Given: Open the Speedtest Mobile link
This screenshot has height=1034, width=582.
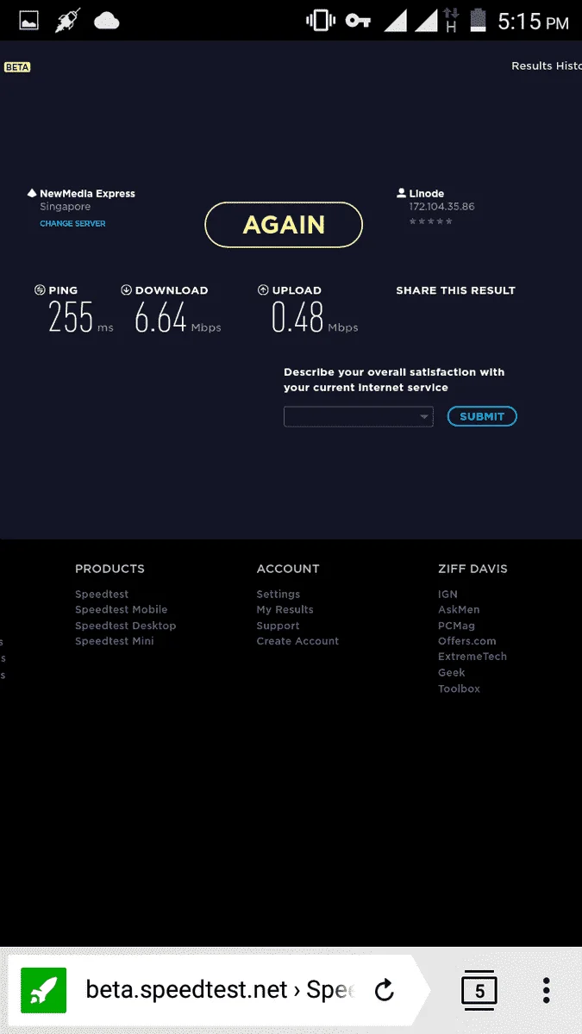Looking at the screenshot, I should click(x=121, y=610).
